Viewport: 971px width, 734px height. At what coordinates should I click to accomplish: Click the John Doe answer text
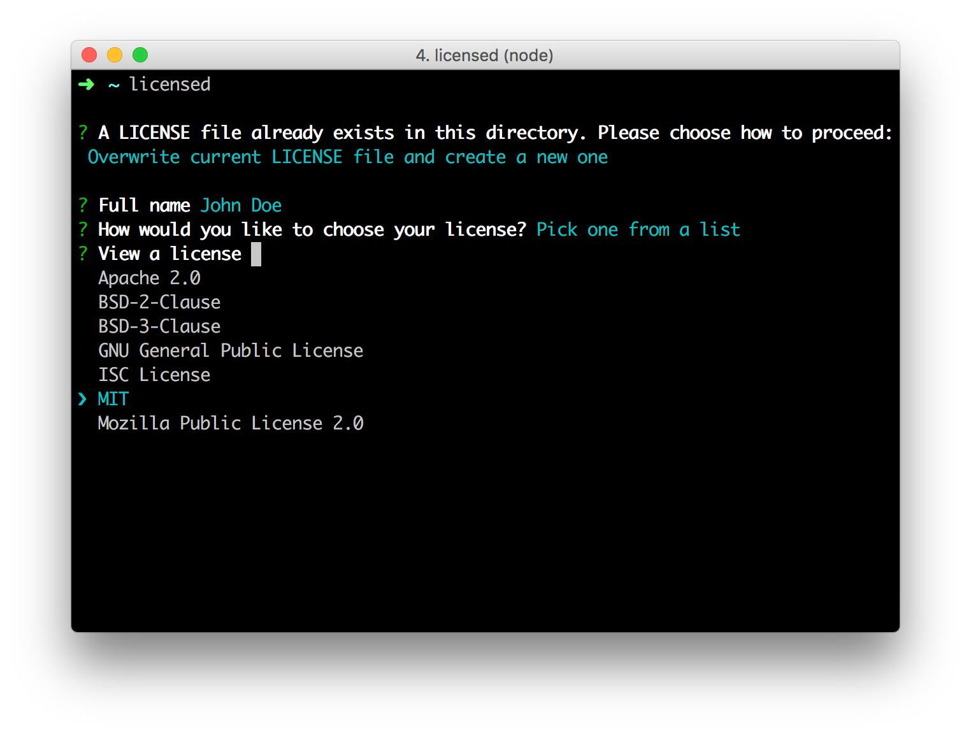241,205
